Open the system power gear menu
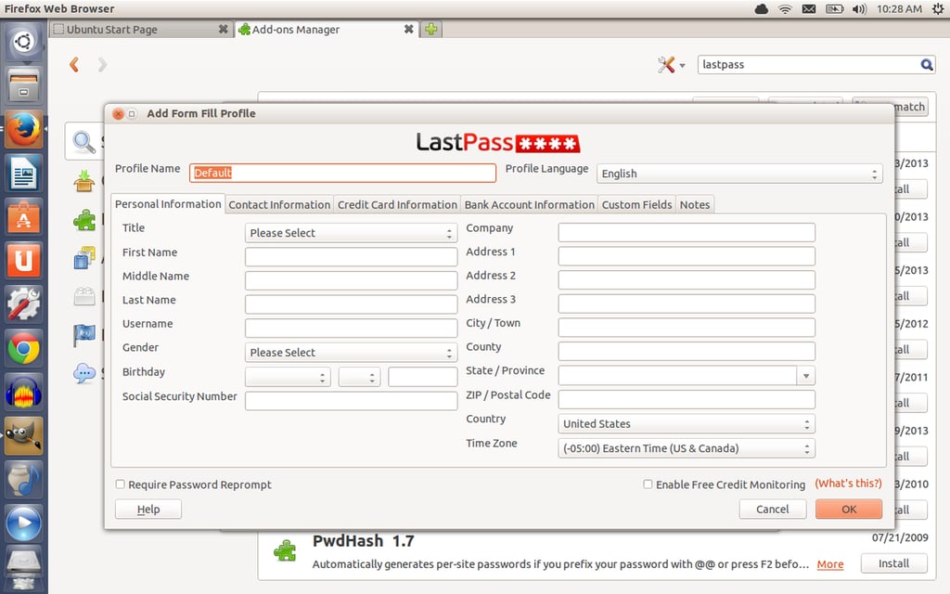Viewport: 950px width, 594px height. point(937,9)
